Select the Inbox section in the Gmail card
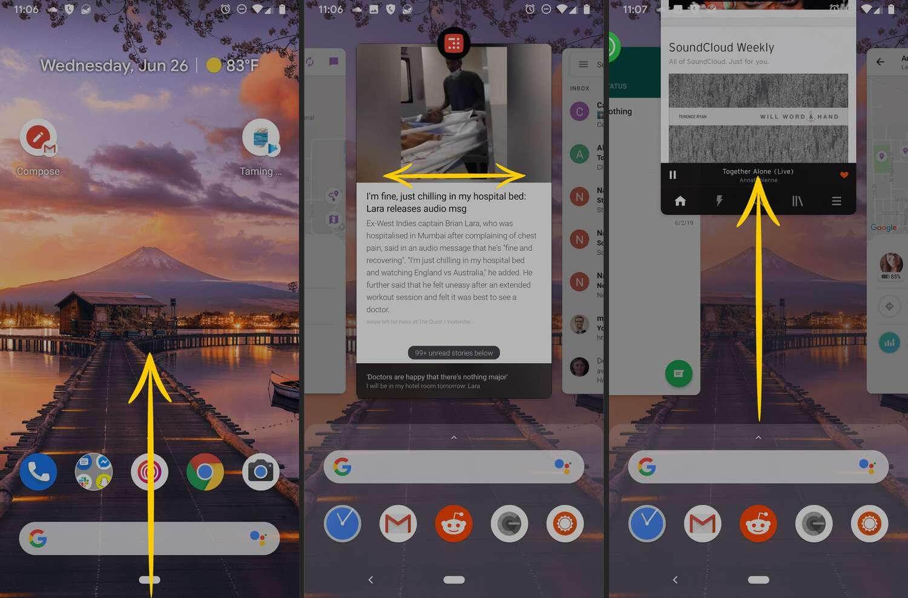 579,88
